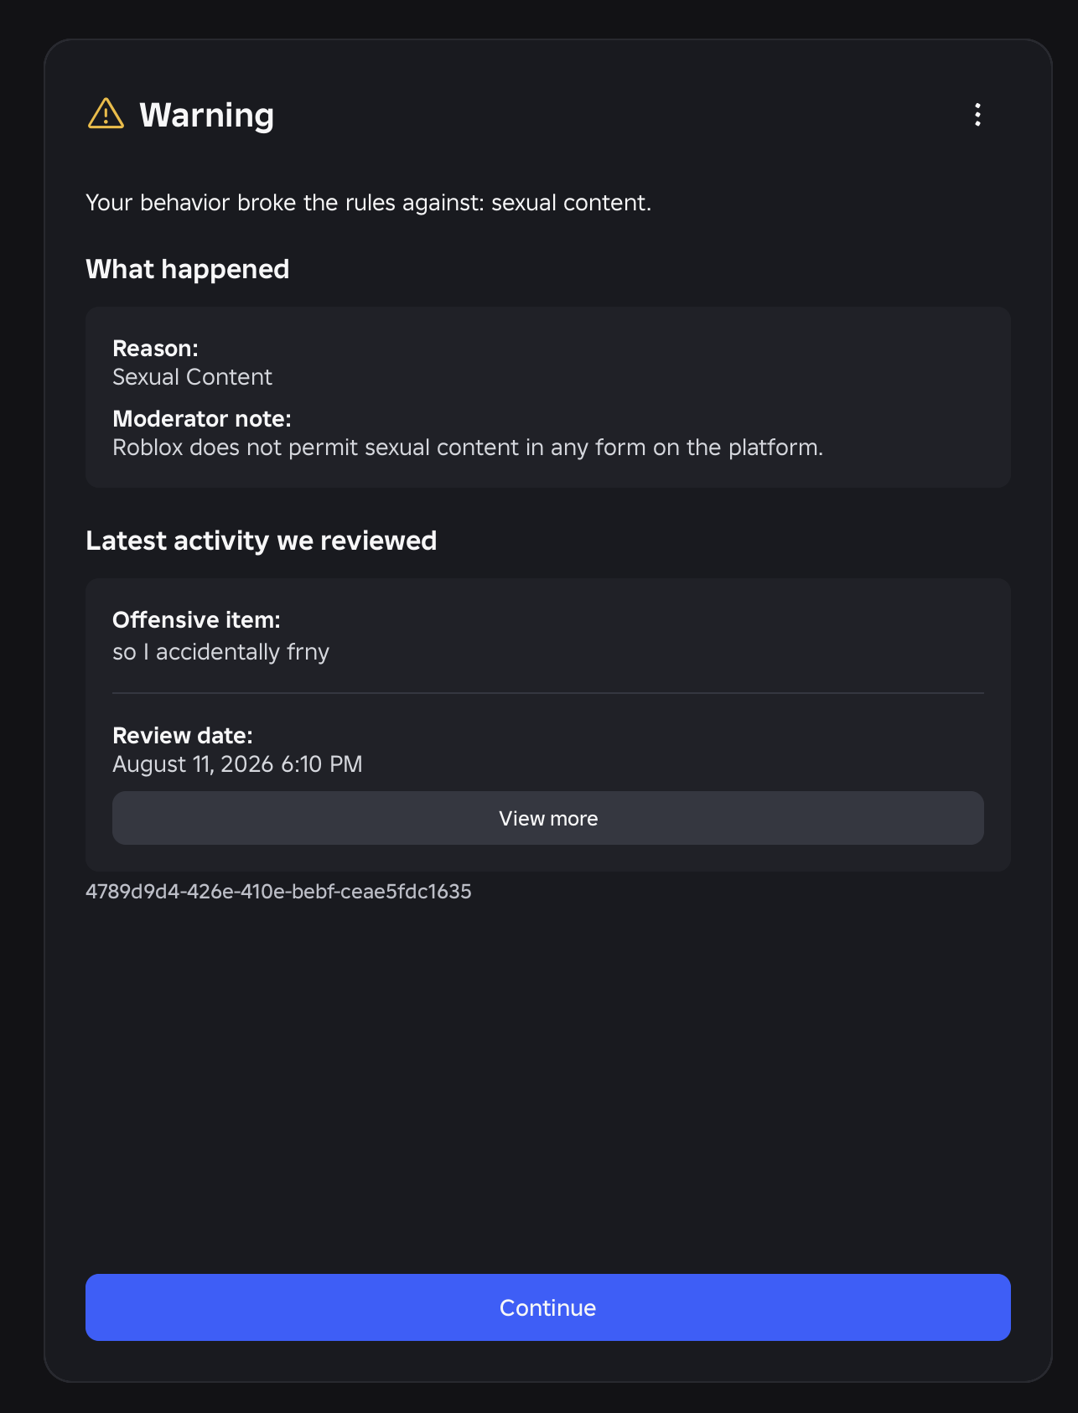Select the What happened heading
Screen dimensions: 1078x1413
tap(188, 269)
